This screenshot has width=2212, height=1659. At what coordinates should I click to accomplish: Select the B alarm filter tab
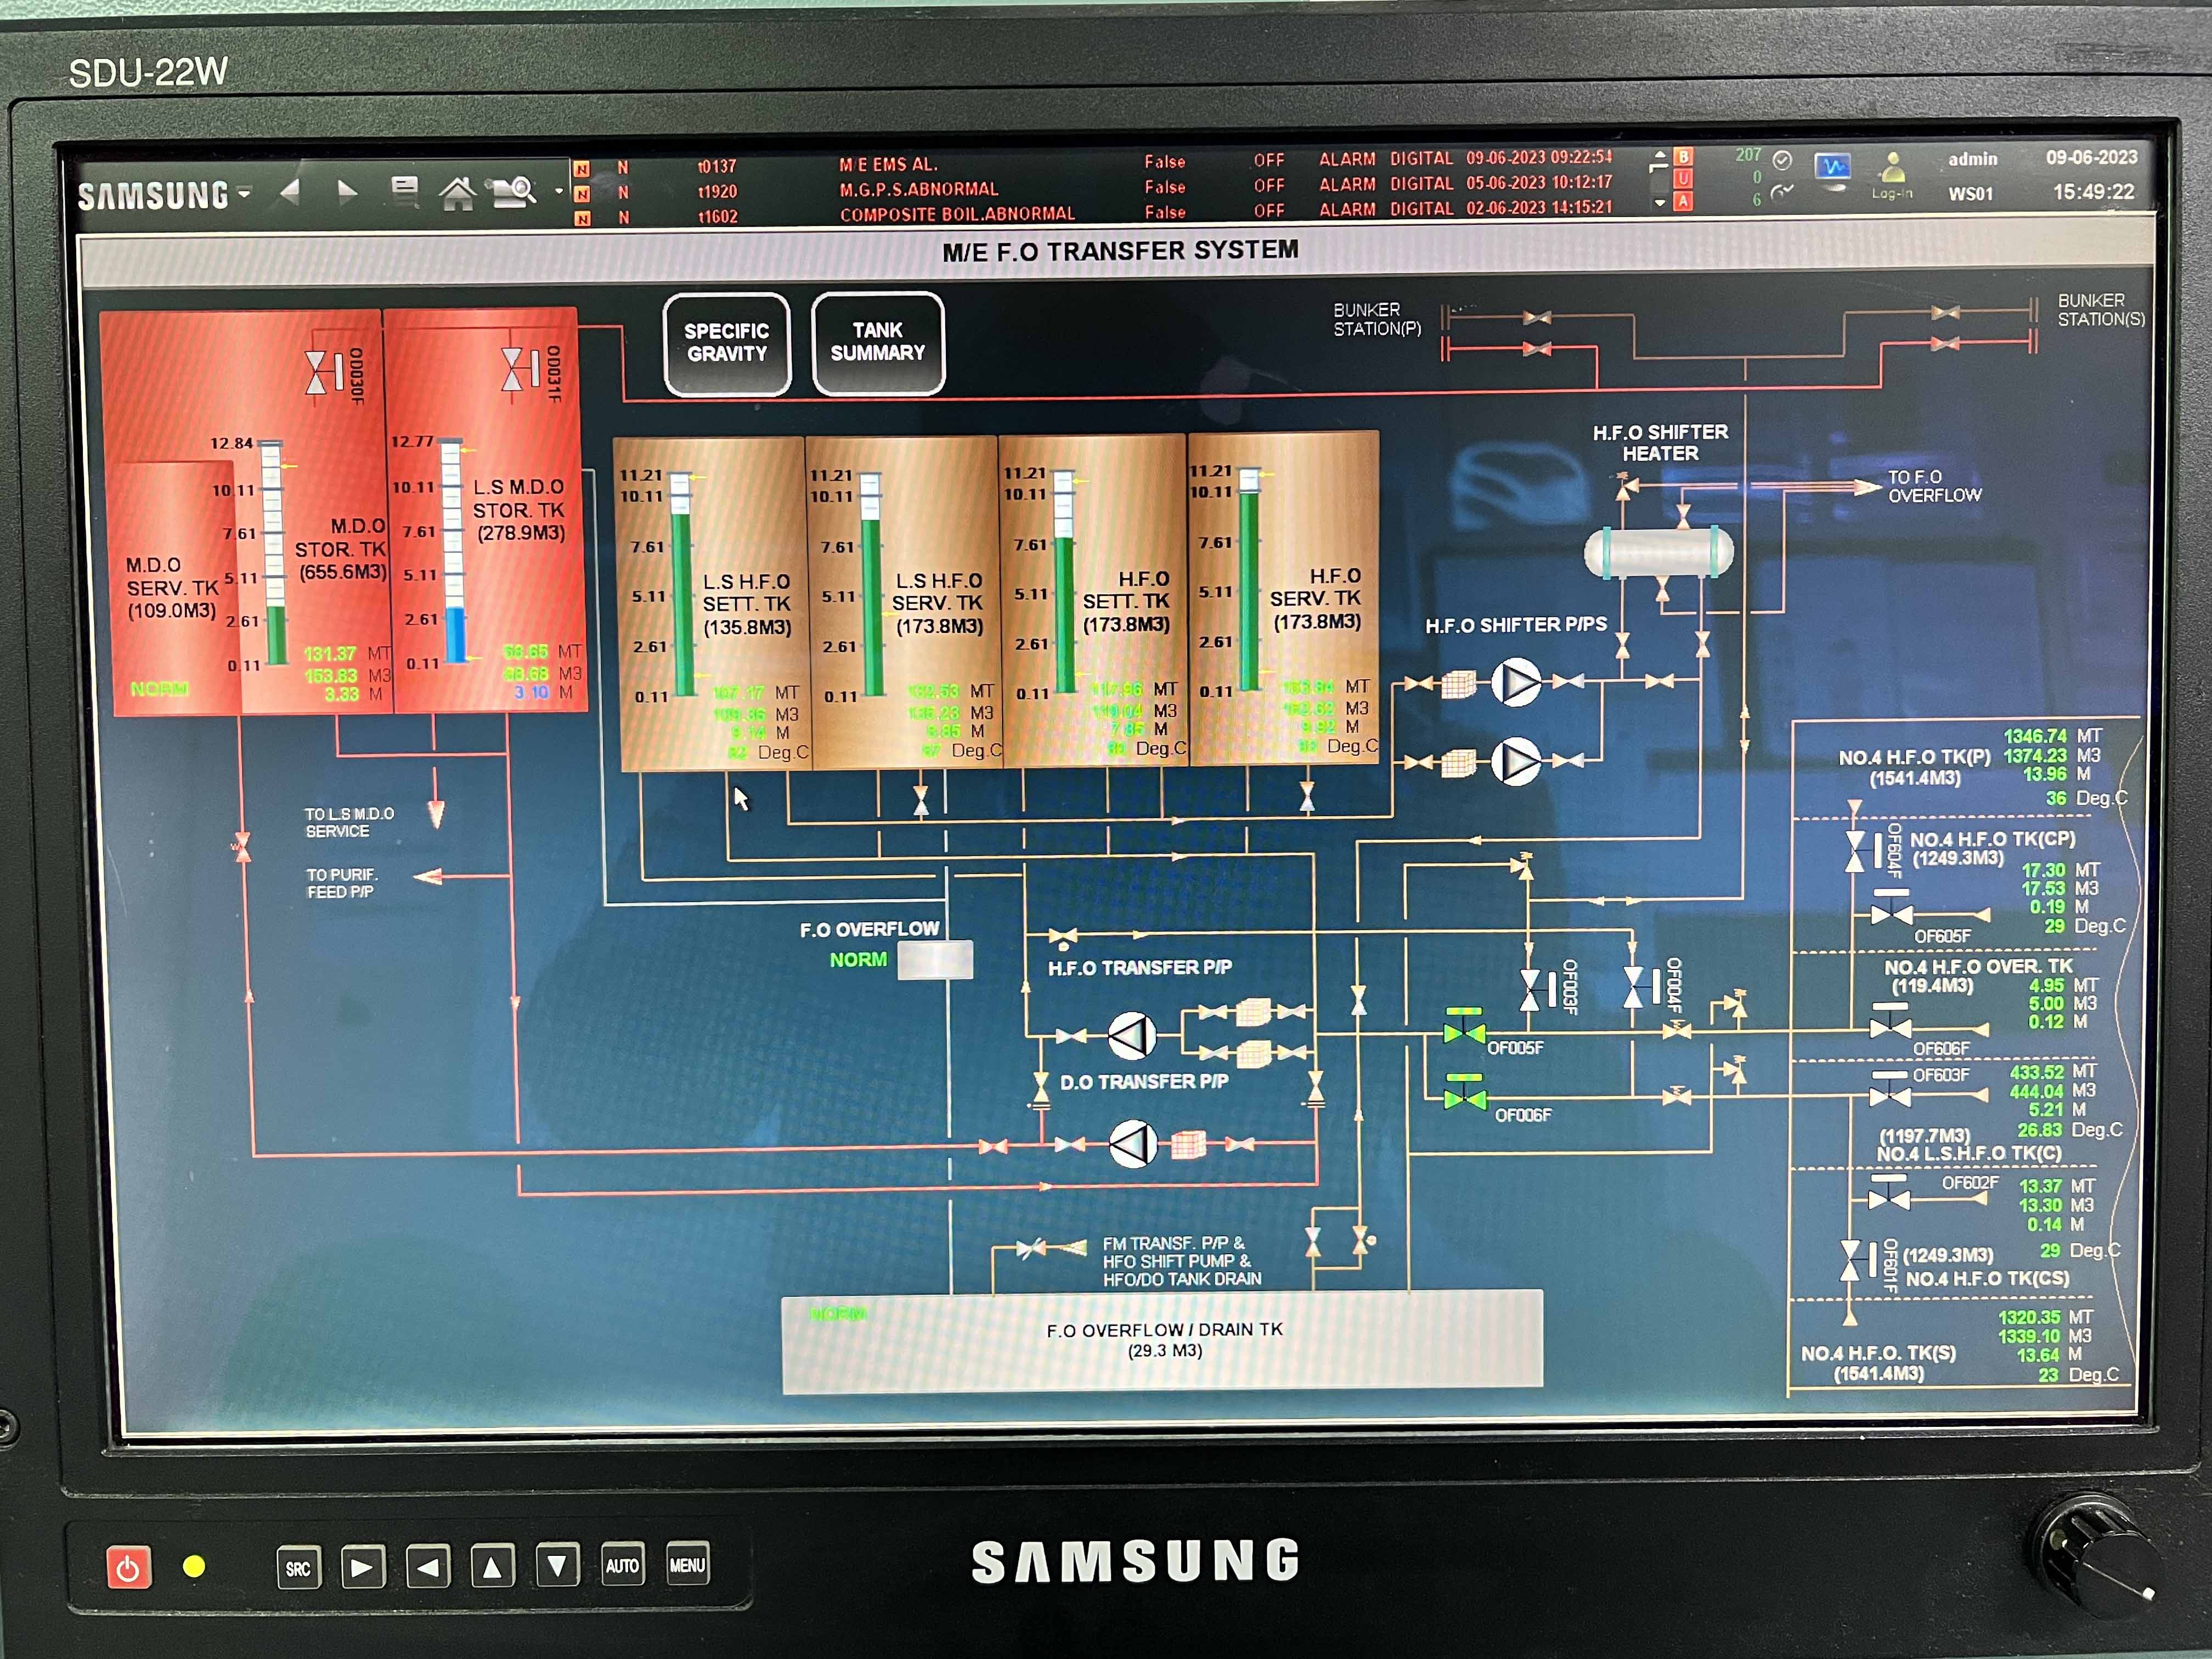[1683, 157]
